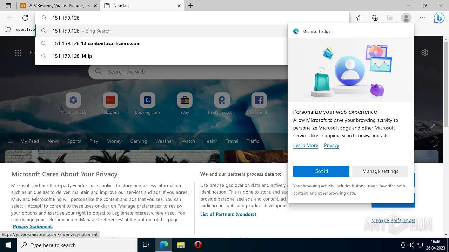Viewport: 449px width, 252px height.
Task: Open a new tab with plus button
Action: [191, 6]
